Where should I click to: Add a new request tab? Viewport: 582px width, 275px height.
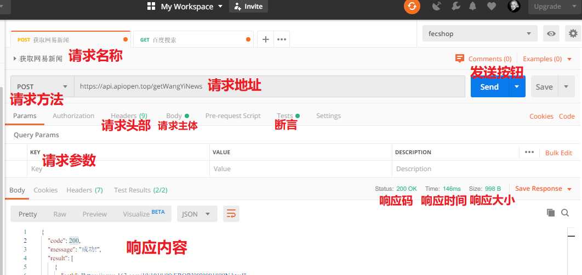point(265,39)
